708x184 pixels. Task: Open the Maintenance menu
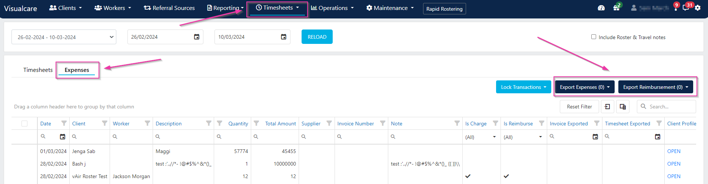coord(390,8)
